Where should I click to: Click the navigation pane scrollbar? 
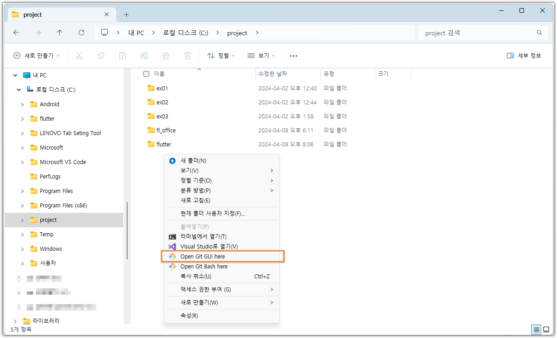128,230
